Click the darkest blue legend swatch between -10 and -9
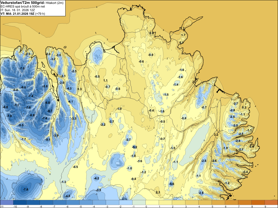Viewport: 278px width, 208px height. click(20, 202)
